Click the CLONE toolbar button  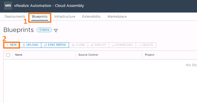tap(78, 45)
